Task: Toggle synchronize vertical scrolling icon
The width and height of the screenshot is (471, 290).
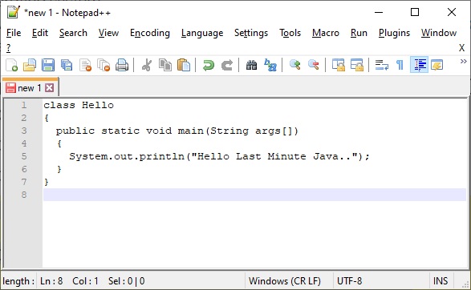Action: pyautogui.click(x=339, y=65)
